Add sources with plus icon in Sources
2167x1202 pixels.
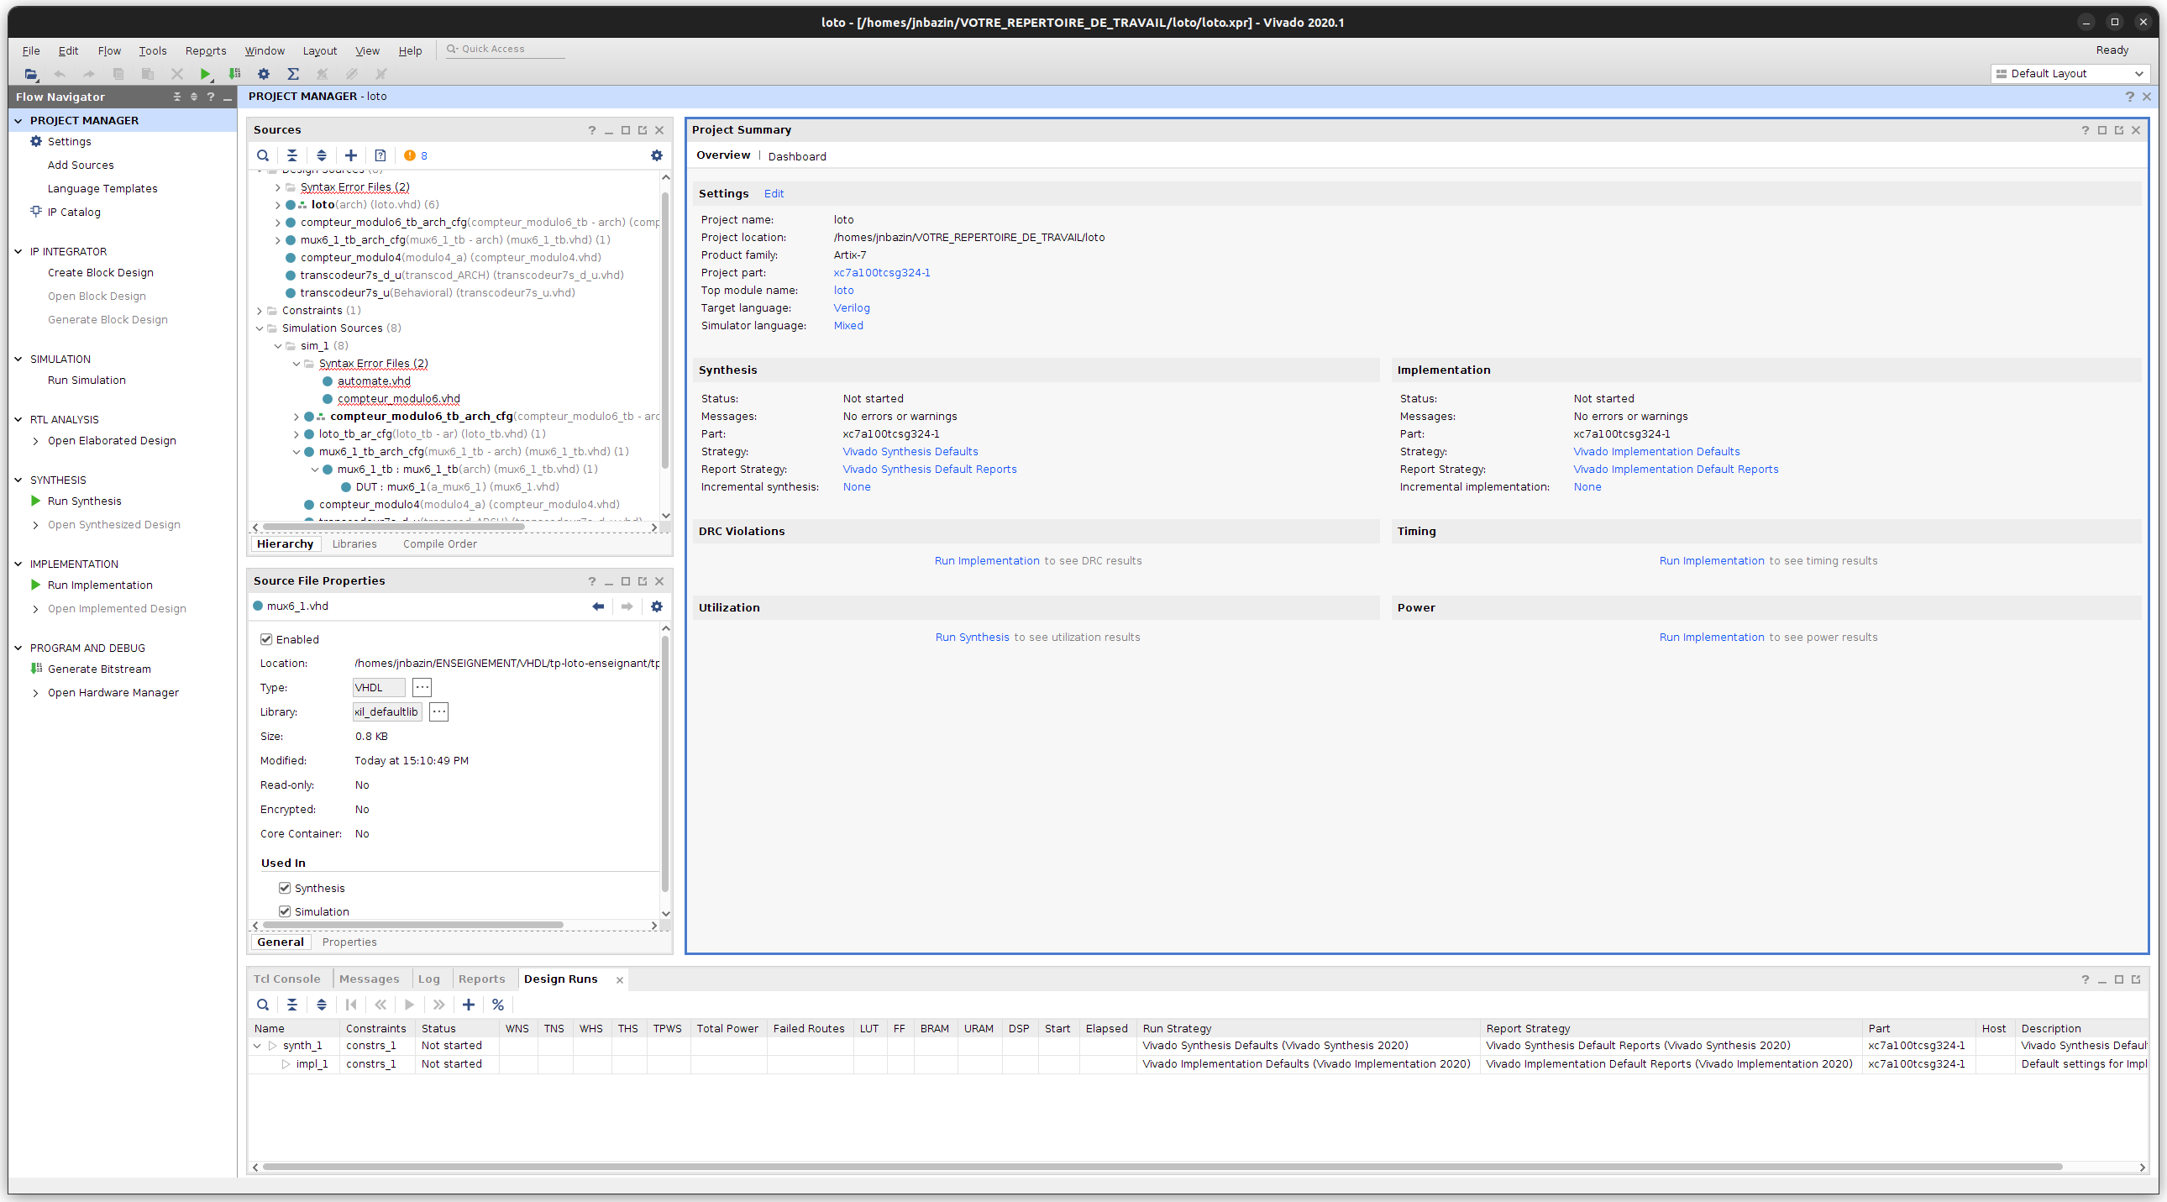click(x=351, y=155)
